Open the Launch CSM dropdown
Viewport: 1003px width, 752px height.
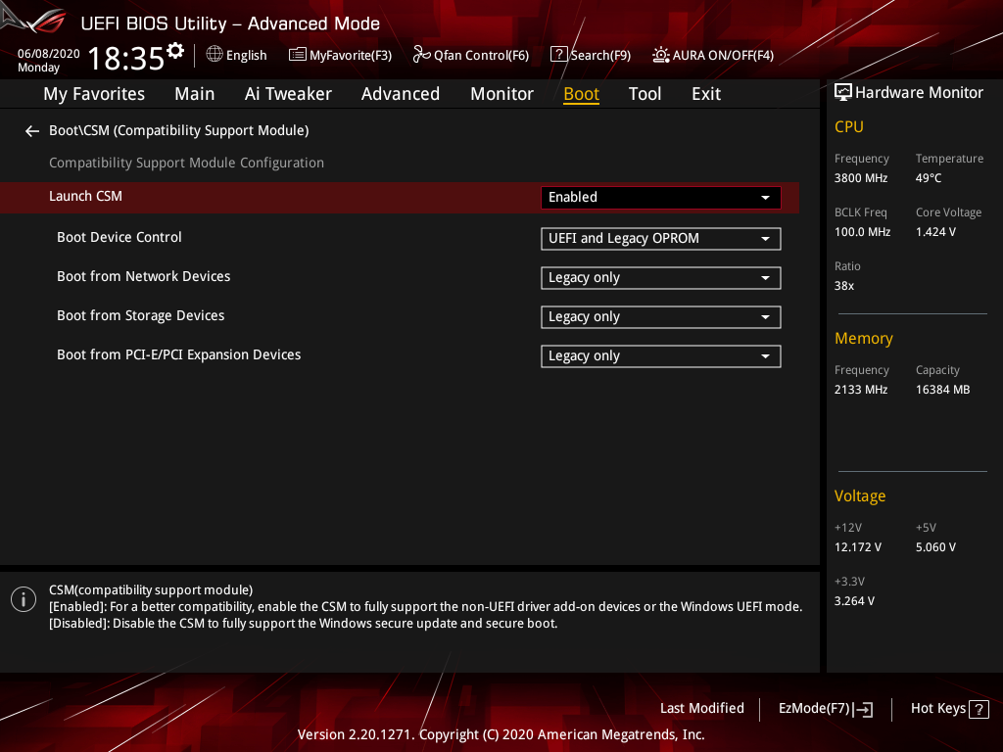[661, 198]
